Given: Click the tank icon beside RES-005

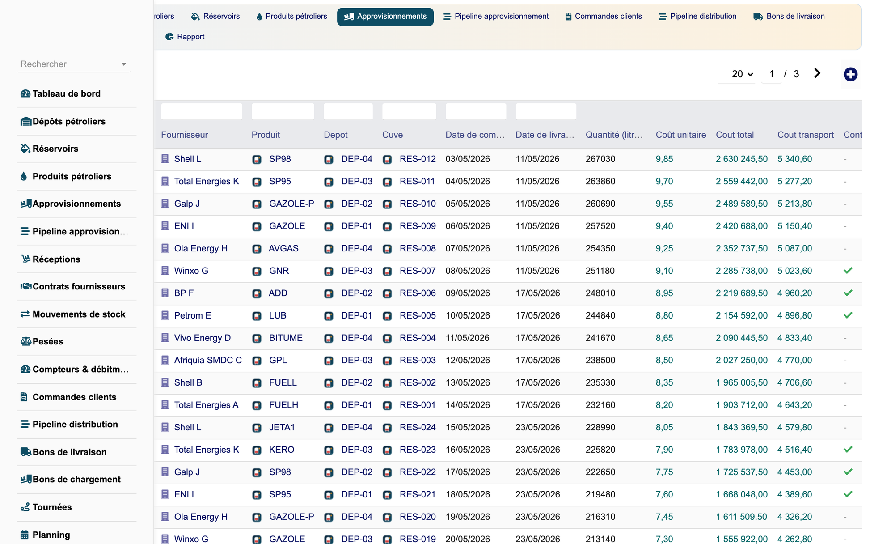Looking at the screenshot, I should coord(387,316).
